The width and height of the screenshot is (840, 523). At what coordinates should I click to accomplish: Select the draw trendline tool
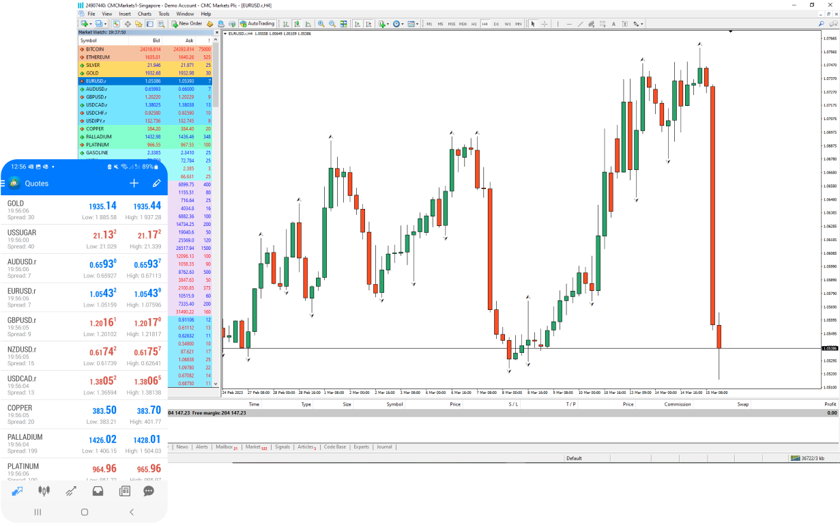pyautogui.click(x=580, y=24)
